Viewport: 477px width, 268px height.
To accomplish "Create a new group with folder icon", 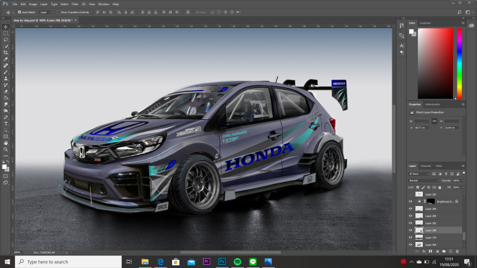I will pos(444,251).
